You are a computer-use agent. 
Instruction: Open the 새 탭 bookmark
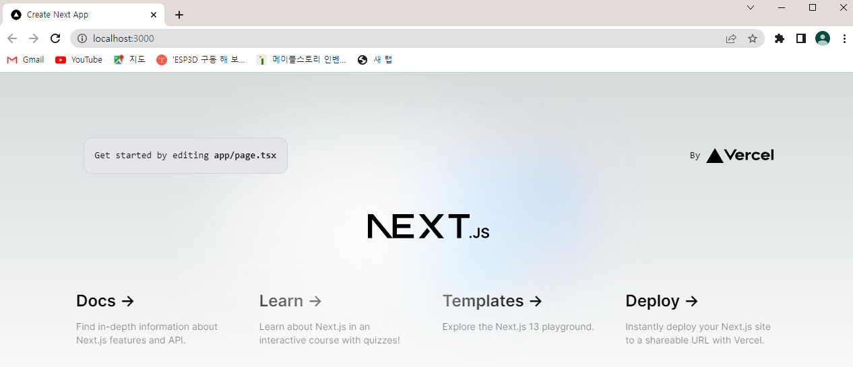(375, 60)
